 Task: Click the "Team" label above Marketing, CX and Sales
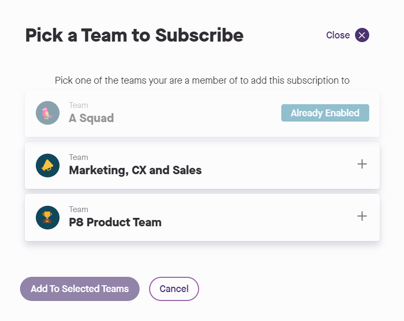point(78,157)
